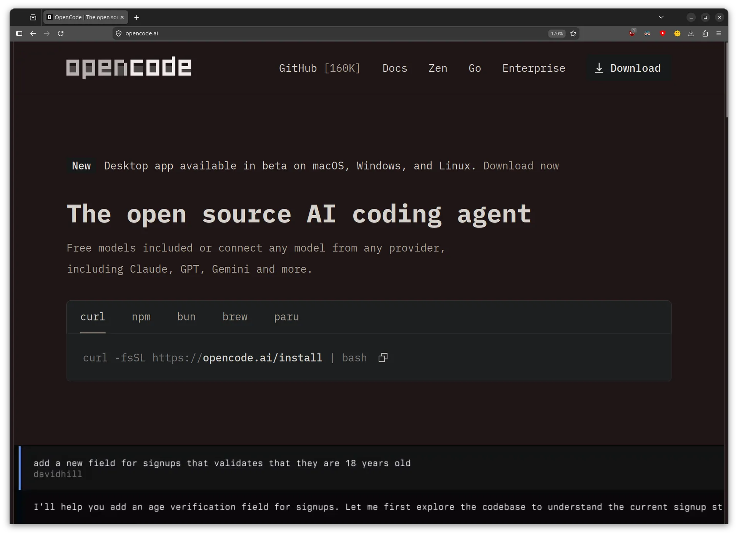738x535 pixels.
Task: Bookmark this page with star icon
Action: 573,33
